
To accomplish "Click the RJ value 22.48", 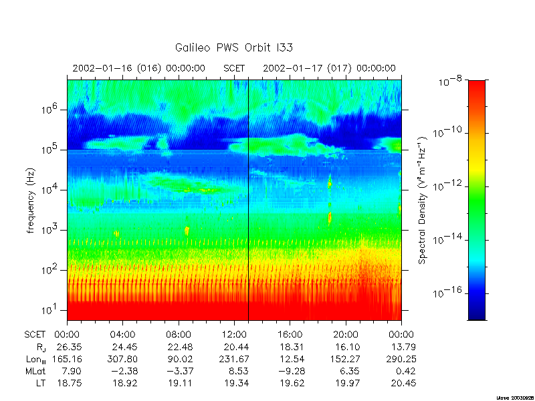I will tap(180, 347).
